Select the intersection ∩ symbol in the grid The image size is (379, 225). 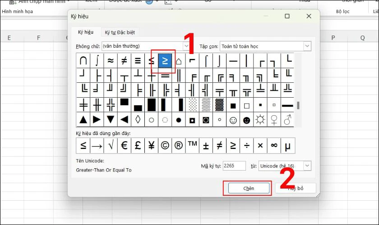tap(83, 61)
